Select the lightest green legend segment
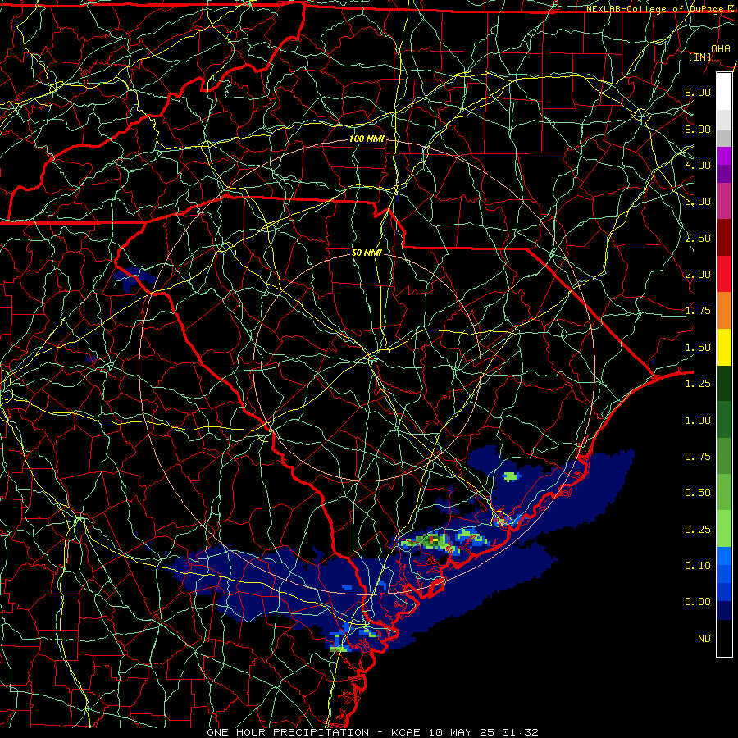738x738 pixels. pos(724,529)
